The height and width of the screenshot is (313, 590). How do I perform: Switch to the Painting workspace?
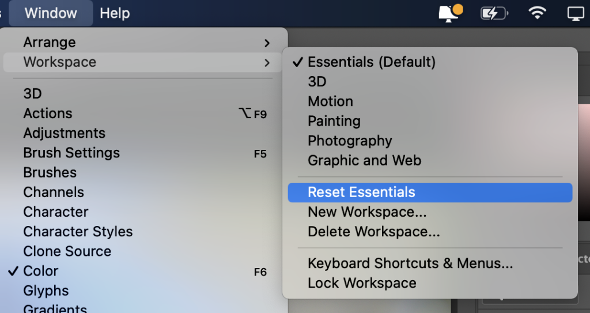pos(430,121)
